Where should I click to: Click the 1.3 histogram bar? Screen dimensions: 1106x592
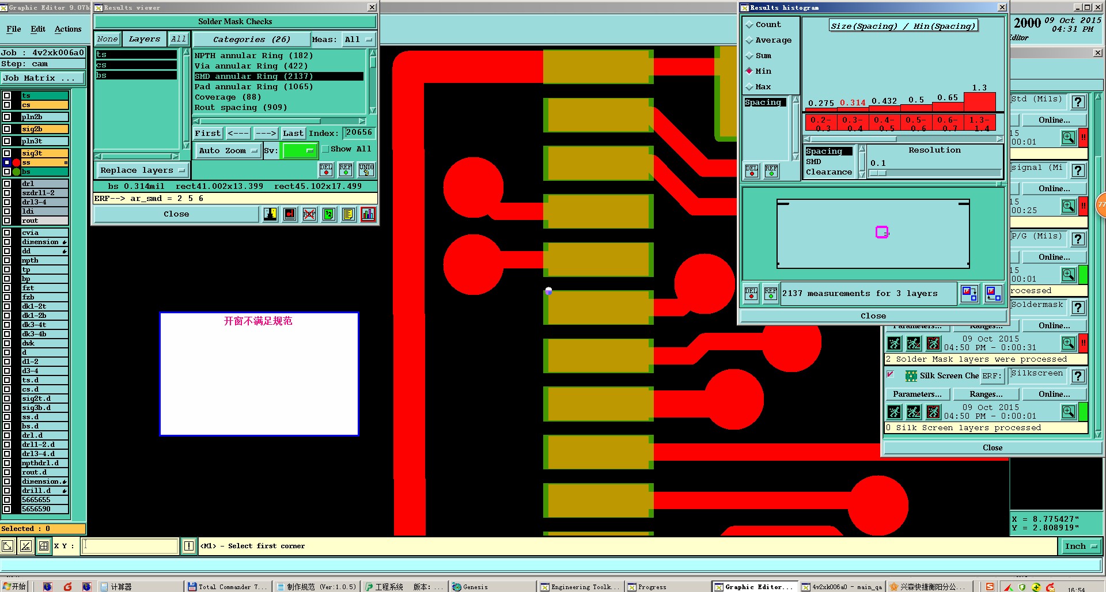click(979, 101)
